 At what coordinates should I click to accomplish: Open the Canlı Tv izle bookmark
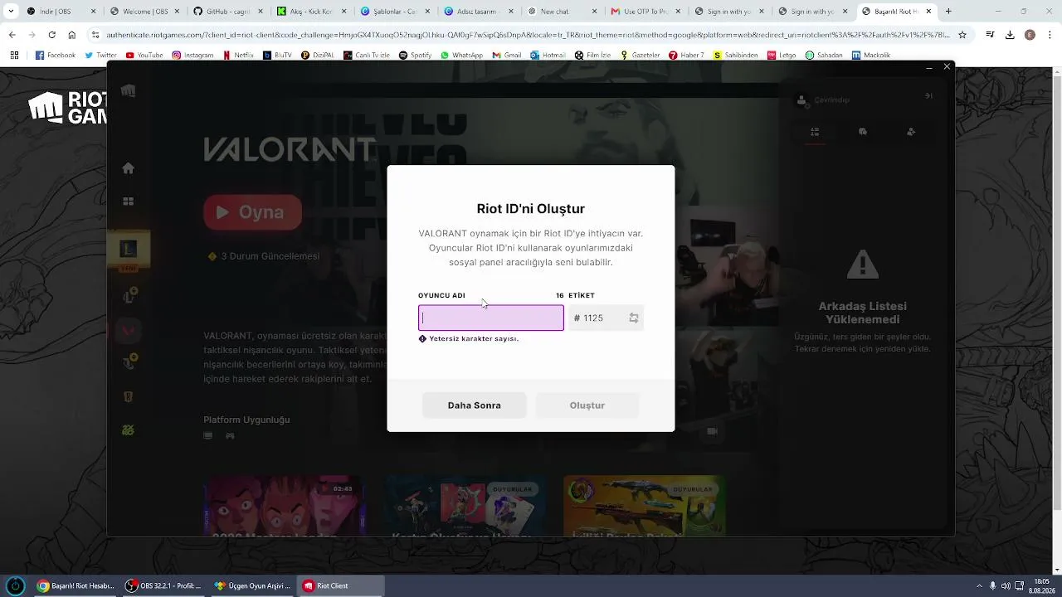(x=368, y=56)
